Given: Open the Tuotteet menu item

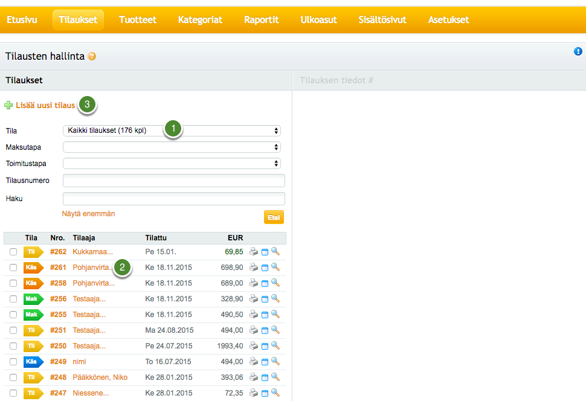Looking at the screenshot, I should pos(138,20).
